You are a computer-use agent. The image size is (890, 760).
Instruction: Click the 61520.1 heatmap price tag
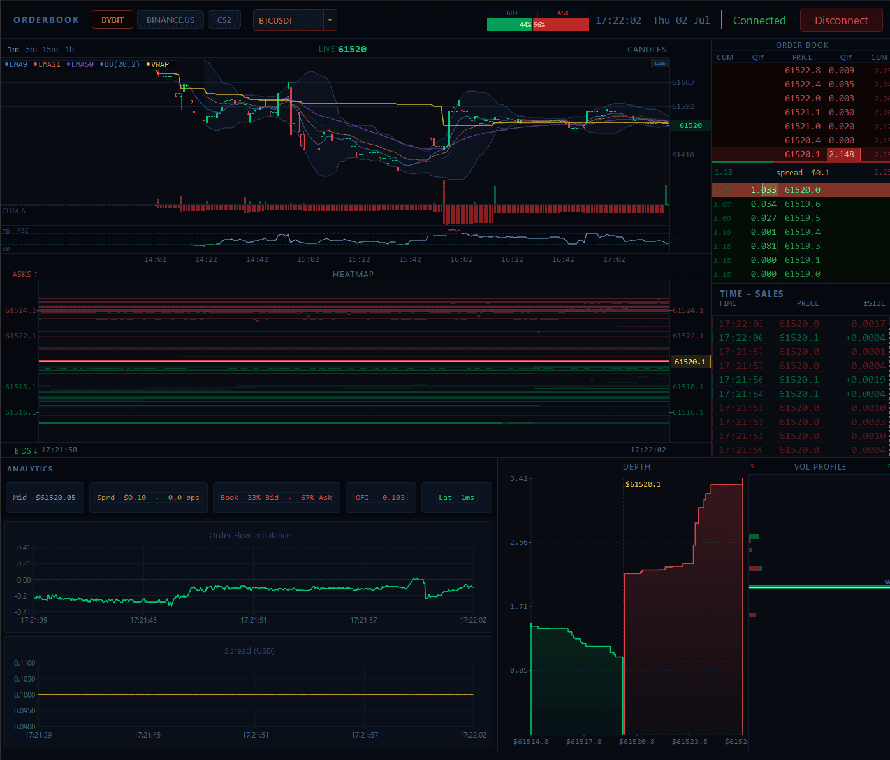coord(690,362)
